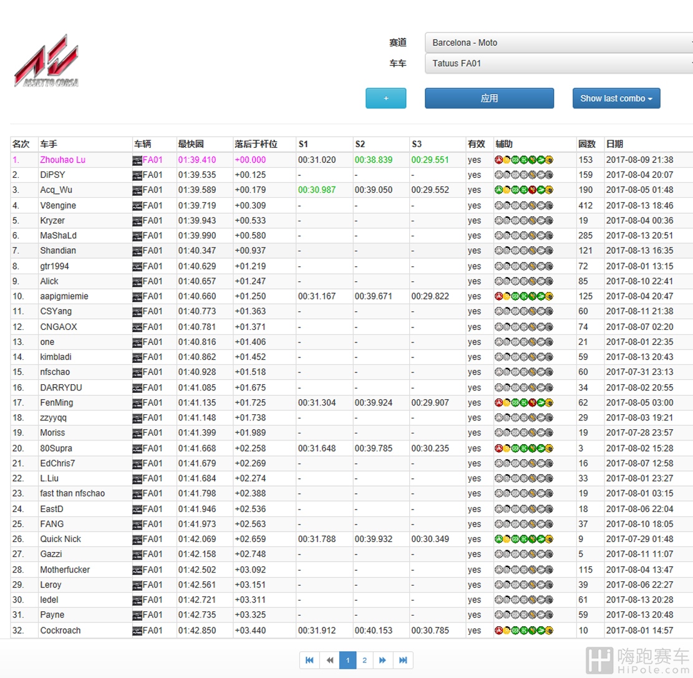Click driver name CNGAOX
Viewport: 693px width, 678px height.
point(59,327)
